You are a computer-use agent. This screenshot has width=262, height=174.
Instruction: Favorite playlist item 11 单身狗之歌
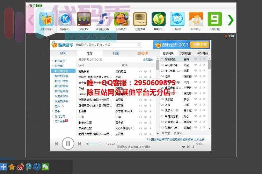(196, 116)
